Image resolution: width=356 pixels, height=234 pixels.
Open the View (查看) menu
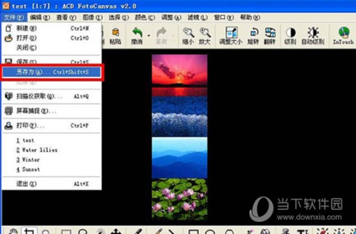coord(66,18)
